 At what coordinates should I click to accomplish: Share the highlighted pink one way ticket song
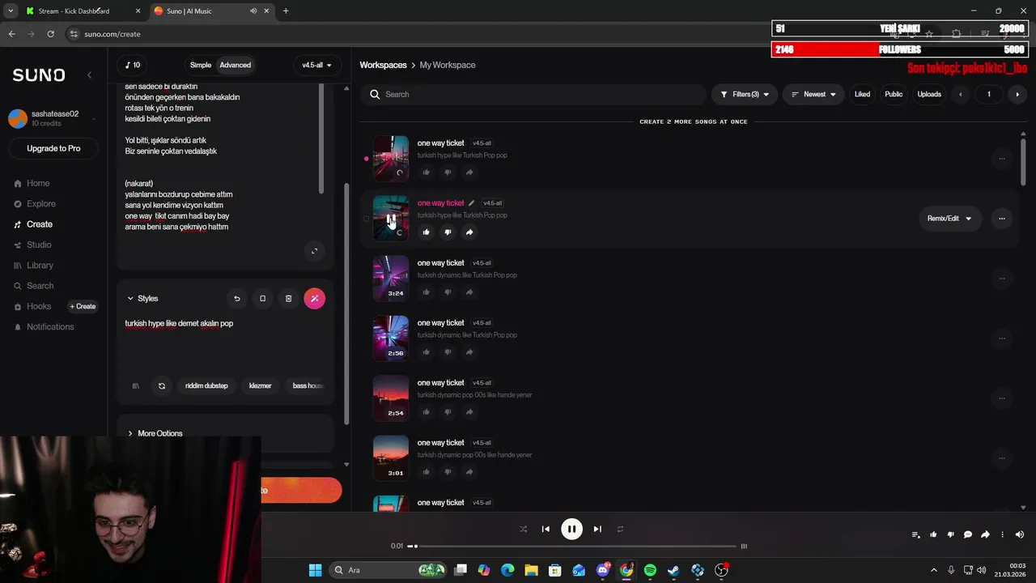tap(469, 232)
